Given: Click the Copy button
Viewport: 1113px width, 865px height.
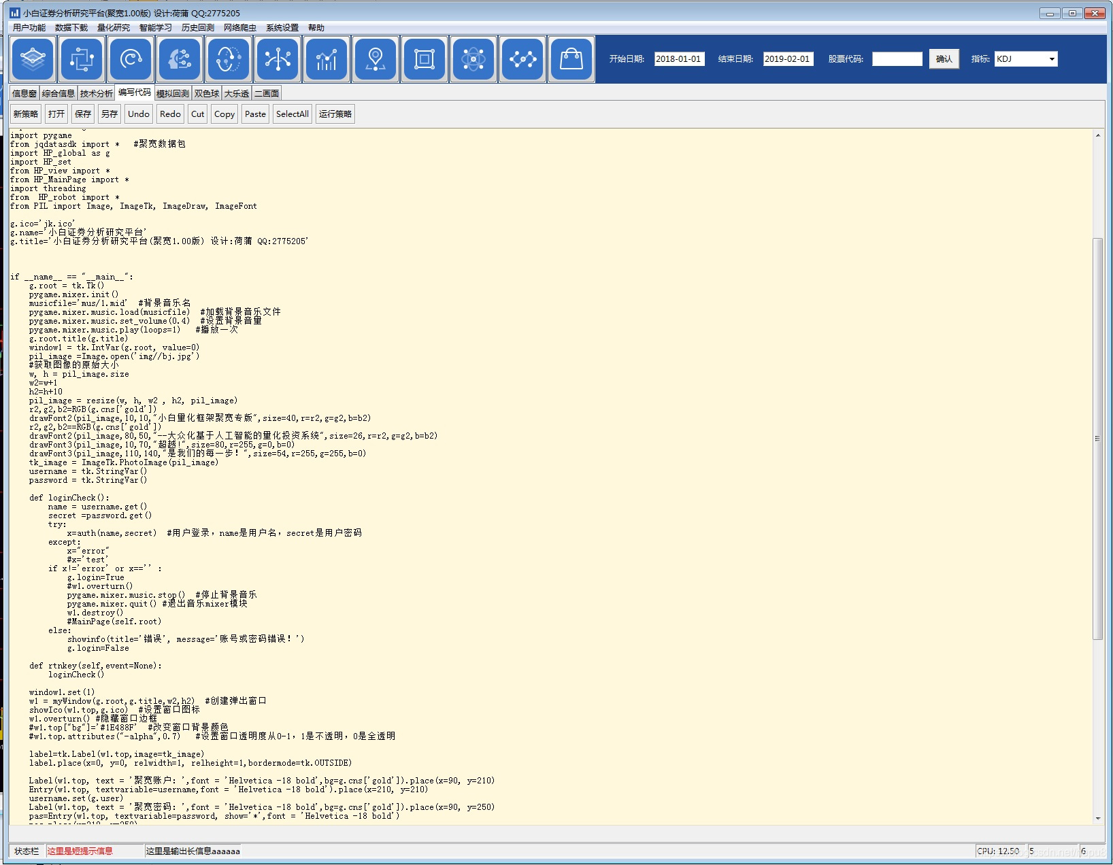Looking at the screenshot, I should click(225, 114).
